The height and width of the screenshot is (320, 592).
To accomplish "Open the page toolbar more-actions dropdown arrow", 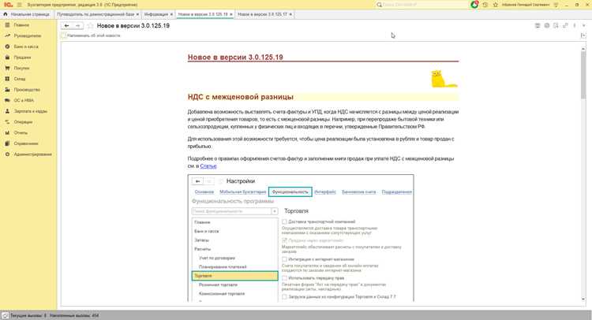I will click(583, 26).
